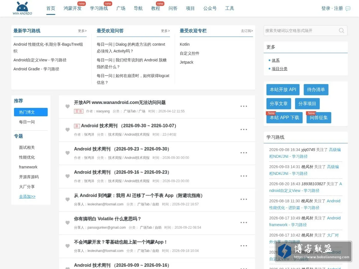The height and width of the screenshot is (269, 359).
Task: Select 开源库源码 topic
Action: click(x=29, y=177)
